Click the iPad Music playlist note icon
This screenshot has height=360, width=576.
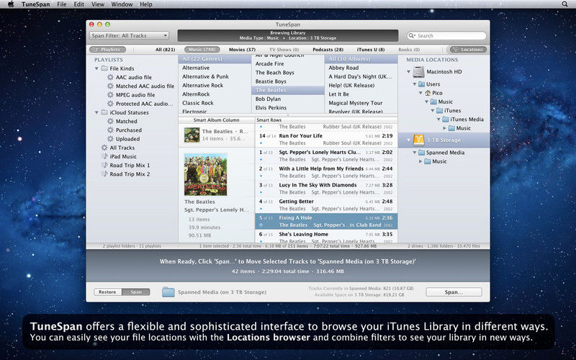pos(104,156)
